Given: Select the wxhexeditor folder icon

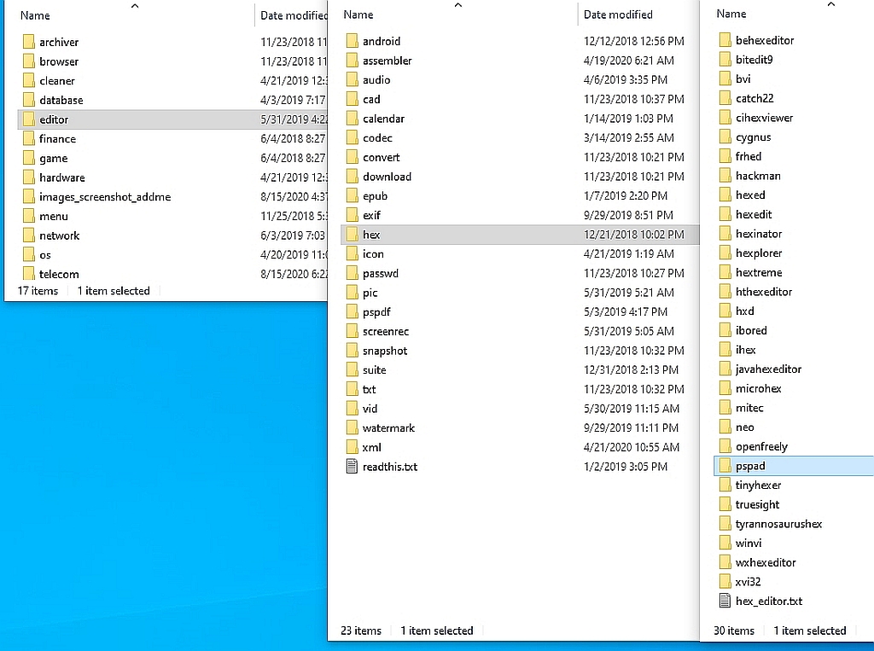Looking at the screenshot, I should [725, 562].
